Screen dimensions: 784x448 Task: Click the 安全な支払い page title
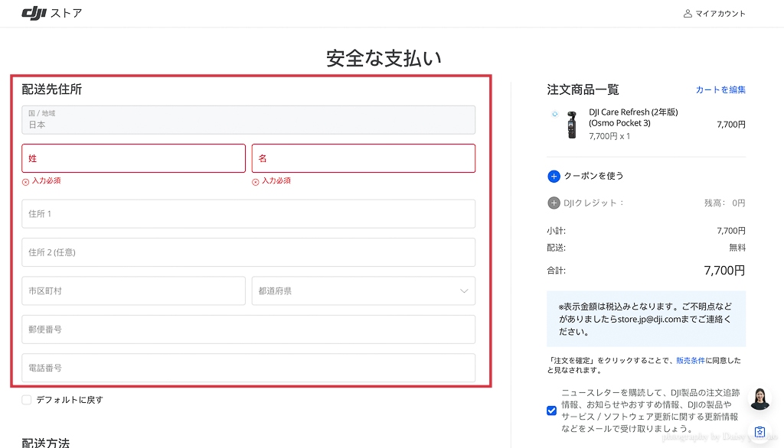[384, 58]
